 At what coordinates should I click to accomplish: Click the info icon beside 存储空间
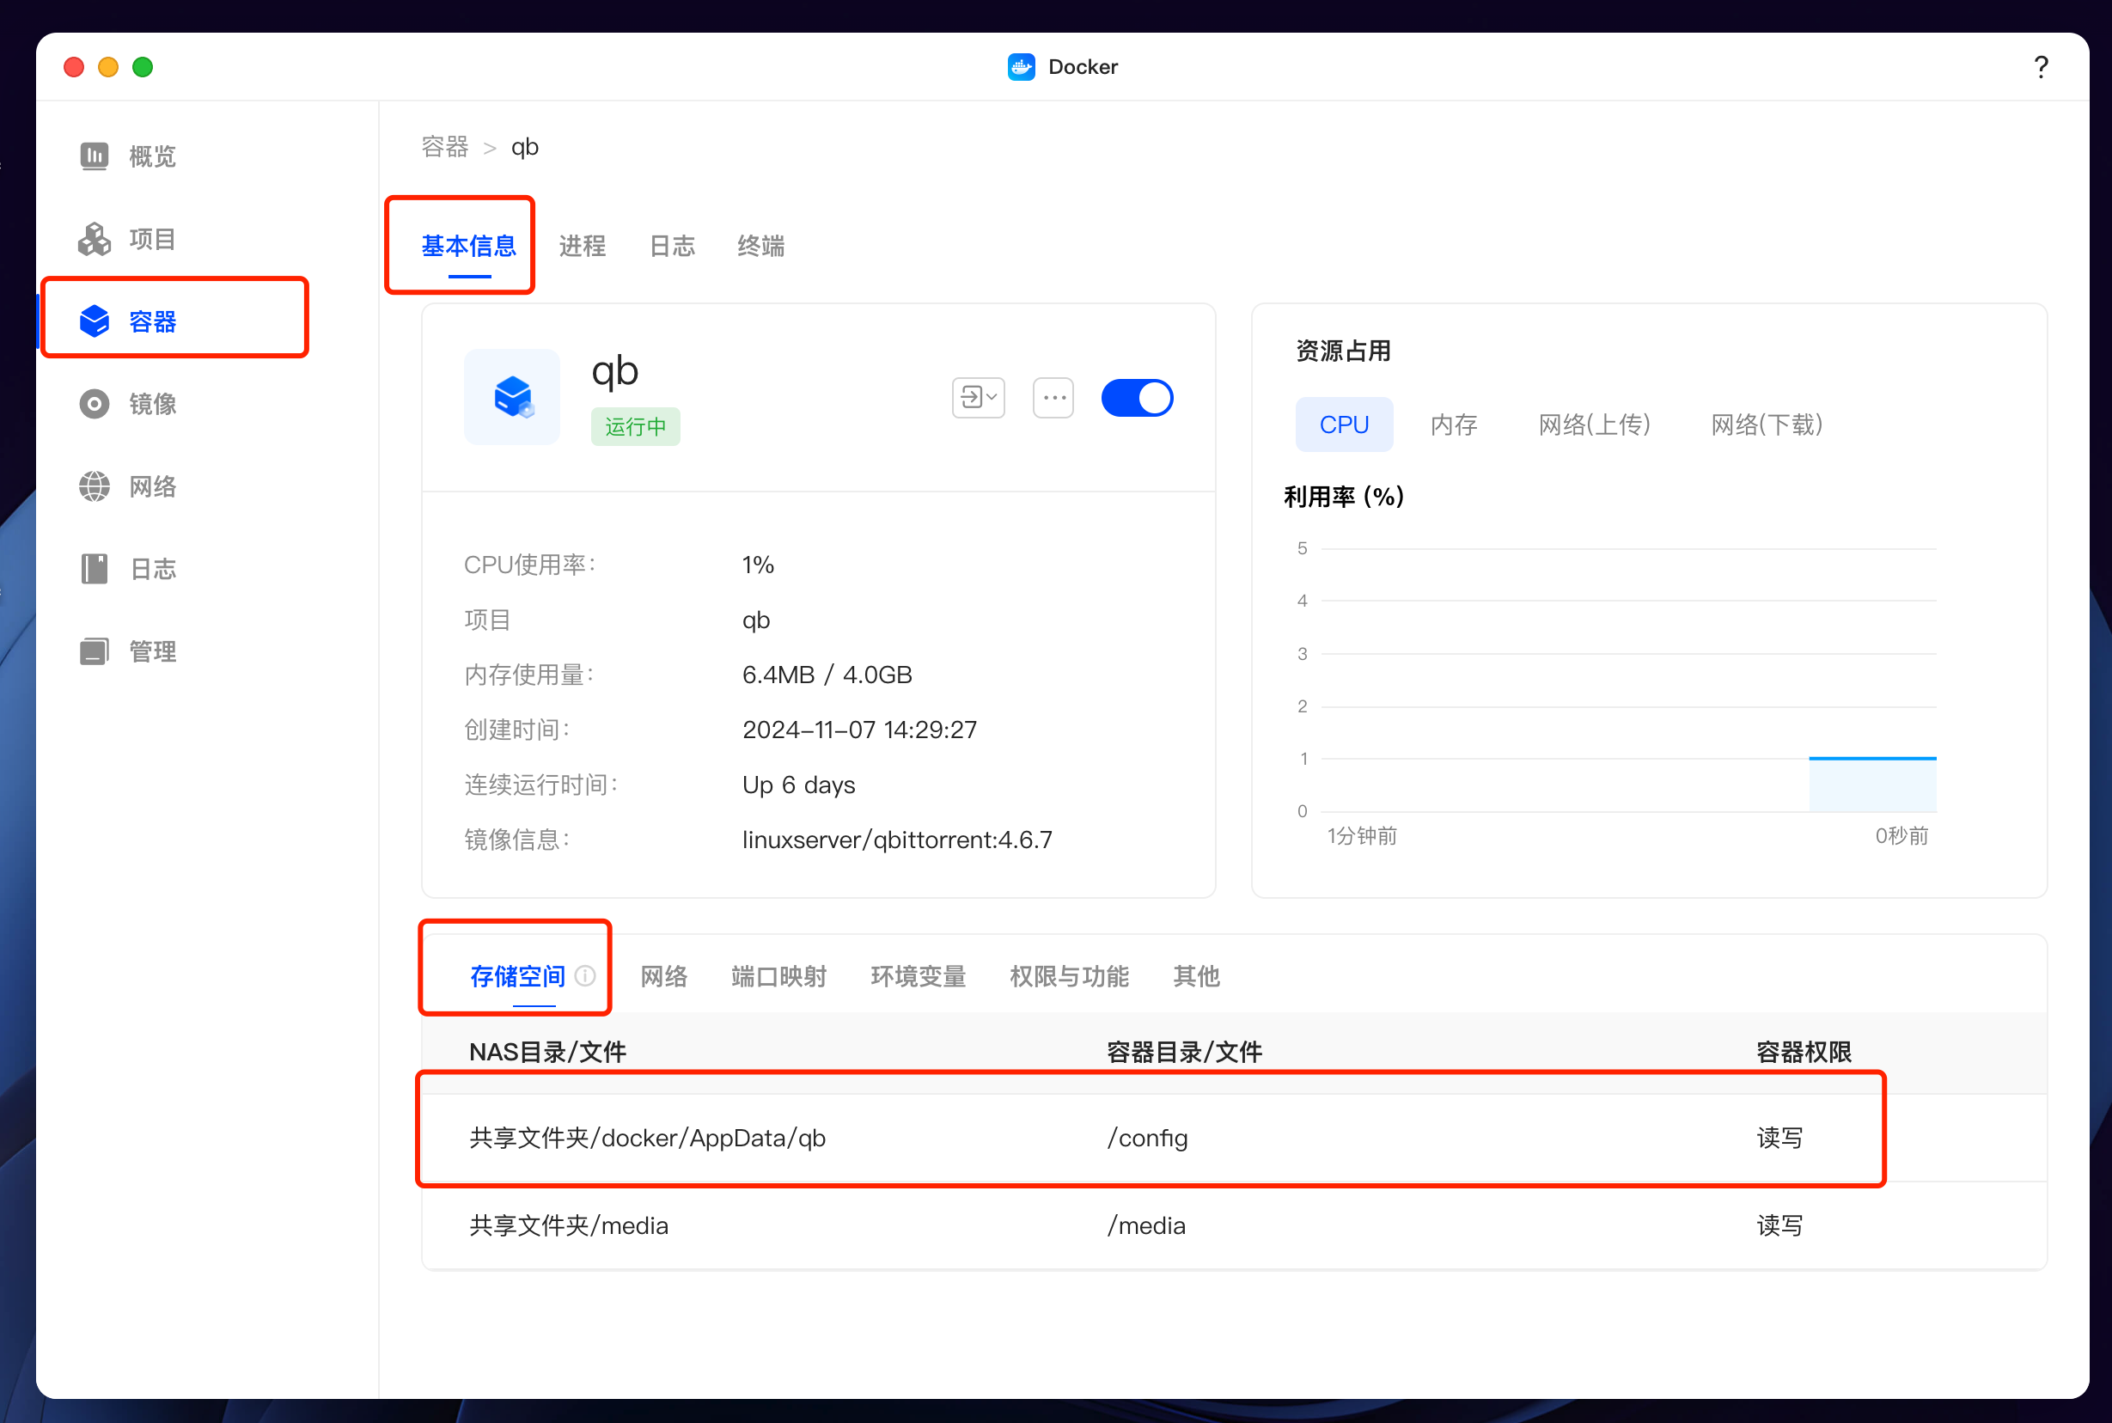pyautogui.click(x=586, y=975)
